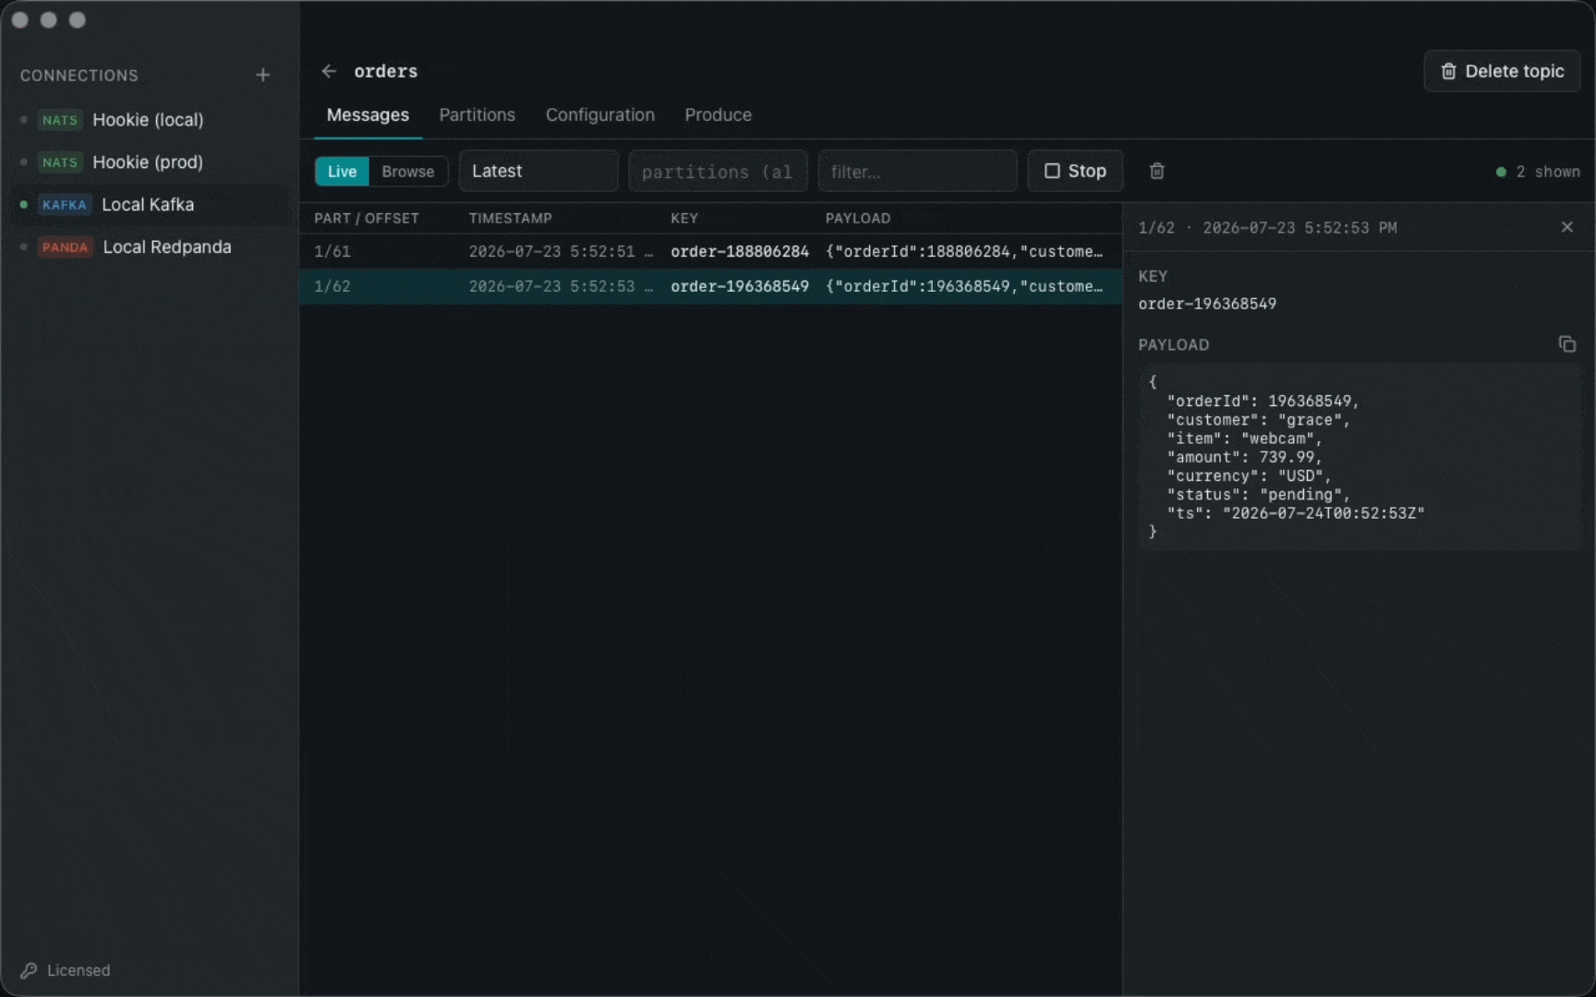Click the NATS badge of Hookie (local)
This screenshot has width=1596, height=997.
pyautogui.click(x=60, y=120)
